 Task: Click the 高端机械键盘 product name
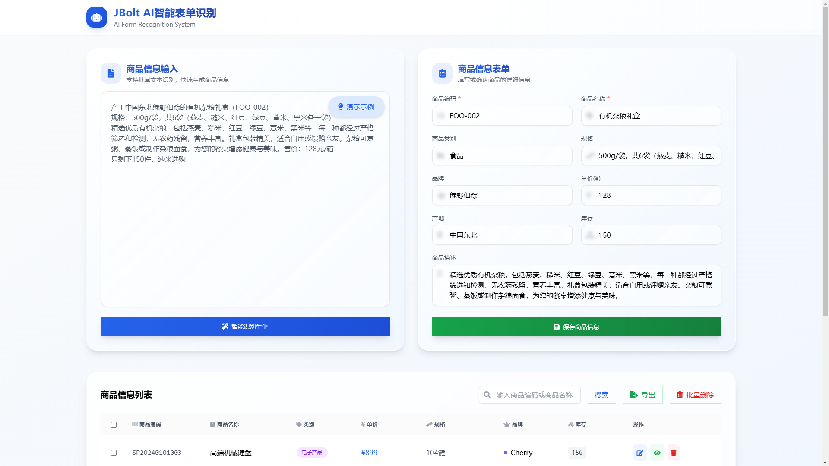pyautogui.click(x=231, y=453)
